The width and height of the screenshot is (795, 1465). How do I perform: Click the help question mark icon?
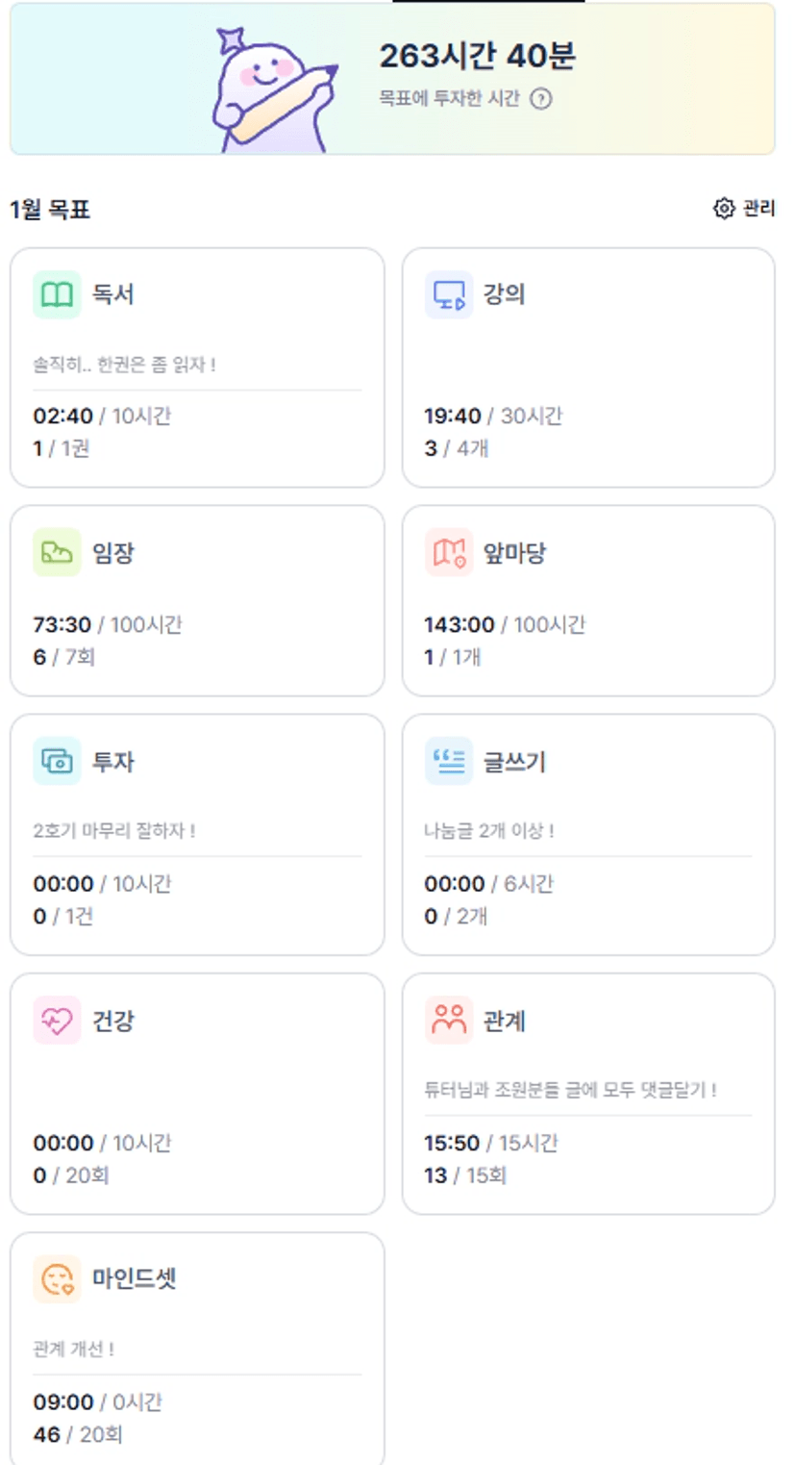pos(541,98)
